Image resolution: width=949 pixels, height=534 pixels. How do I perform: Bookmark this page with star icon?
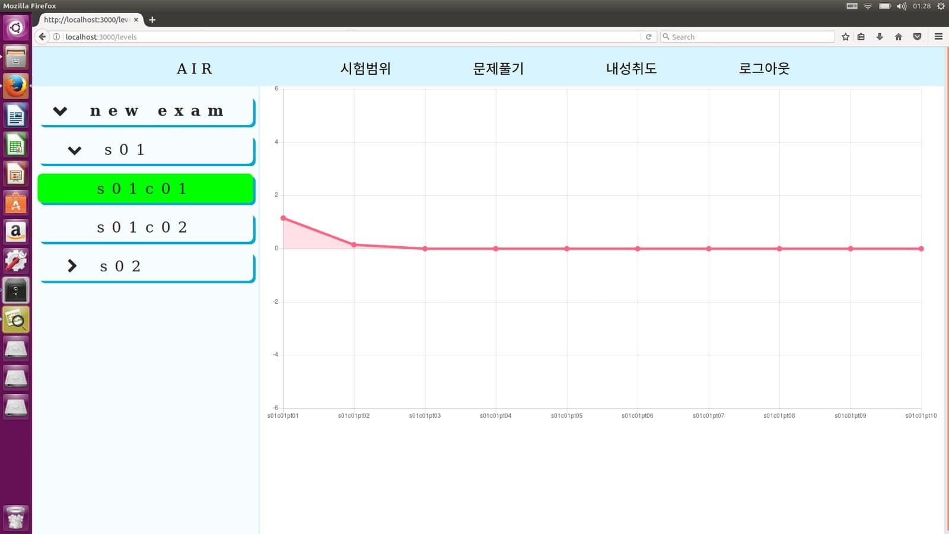(845, 37)
